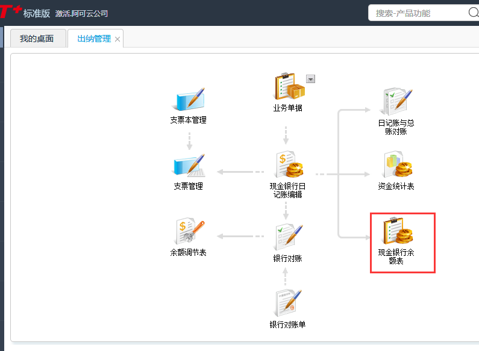This screenshot has height=351, width=479.
Task: Launch the 支票管理 icon
Action: point(189,165)
